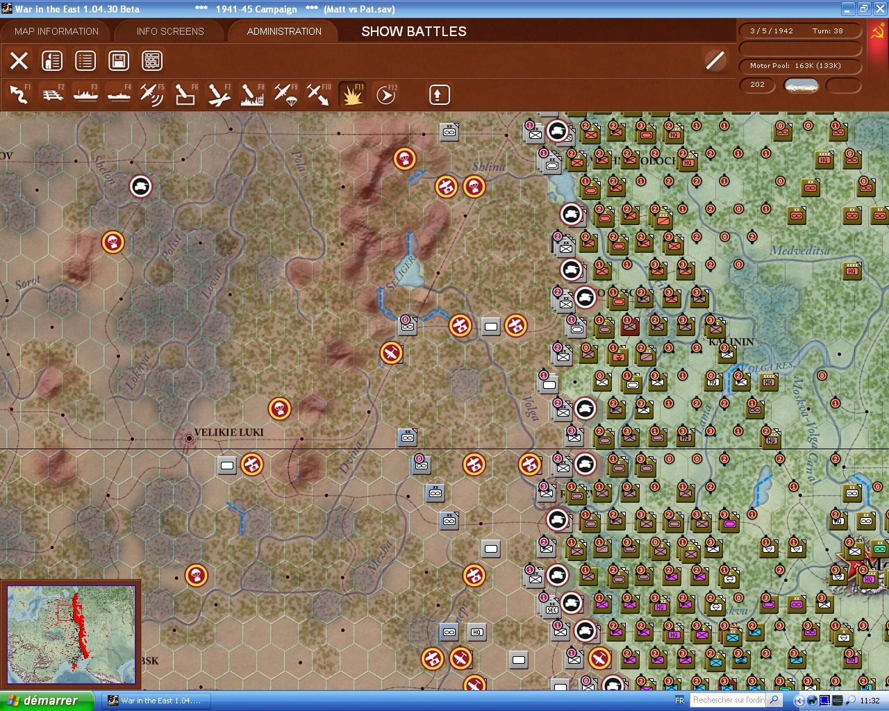Select F1 move mode arrow icon
Viewport: 889px width, 711px height.
click(x=19, y=94)
